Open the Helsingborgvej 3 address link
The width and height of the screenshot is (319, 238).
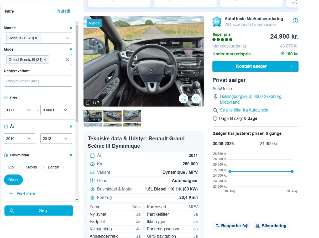click(x=251, y=99)
